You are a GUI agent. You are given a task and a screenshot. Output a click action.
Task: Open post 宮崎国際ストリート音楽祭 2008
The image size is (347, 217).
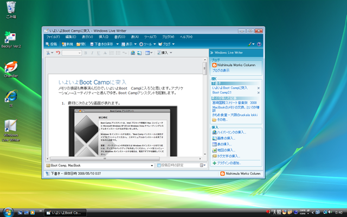(234, 103)
